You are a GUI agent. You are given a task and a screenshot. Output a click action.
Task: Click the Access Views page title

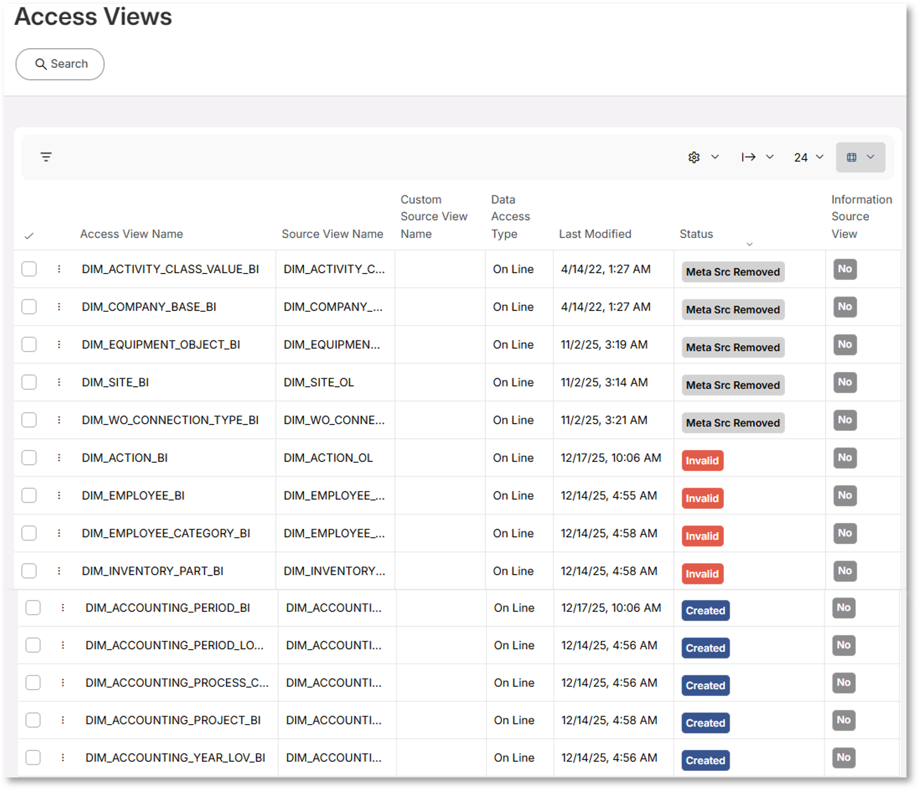pyautogui.click(x=93, y=17)
